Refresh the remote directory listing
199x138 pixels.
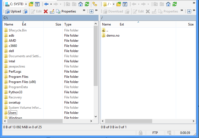pyautogui.click(x=174, y=4)
